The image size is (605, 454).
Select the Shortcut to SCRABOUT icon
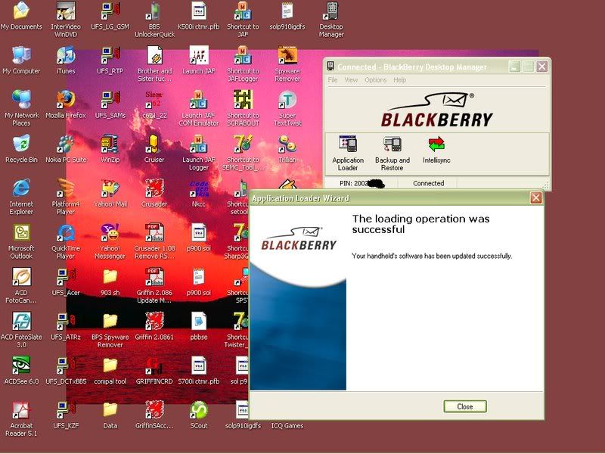[243, 108]
